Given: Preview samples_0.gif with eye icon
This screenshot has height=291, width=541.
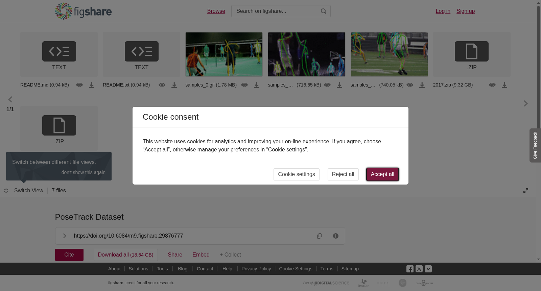Looking at the screenshot, I should (x=244, y=85).
